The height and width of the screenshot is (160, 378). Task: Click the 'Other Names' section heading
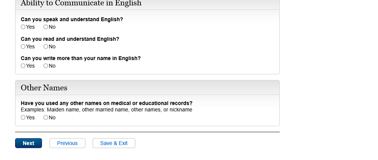pyautogui.click(x=44, y=88)
